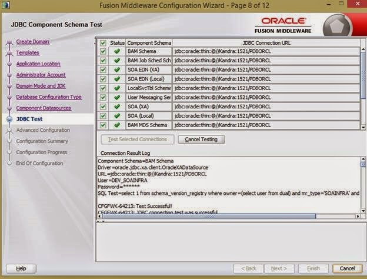
Task: Click the JDBC URL cell for BAM Schema
Action: coord(266,51)
